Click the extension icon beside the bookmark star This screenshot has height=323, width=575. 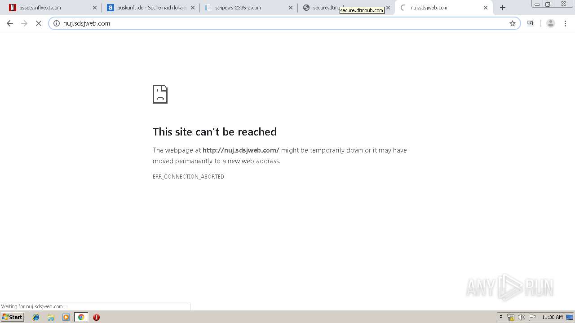click(531, 23)
